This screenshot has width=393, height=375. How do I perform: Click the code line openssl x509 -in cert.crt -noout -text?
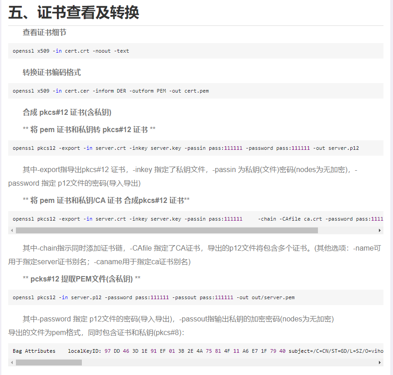click(x=71, y=51)
